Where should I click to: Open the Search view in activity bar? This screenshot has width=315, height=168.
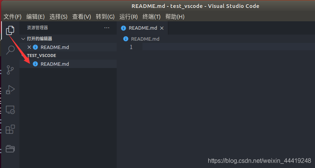point(10,50)
